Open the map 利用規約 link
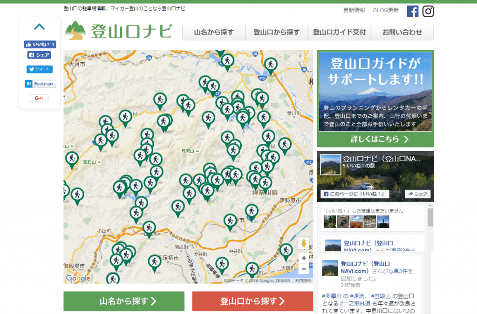This screenshot has width=477, height=314. click(x=303, y=281)
